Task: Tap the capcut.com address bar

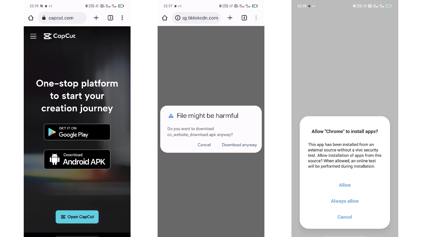Action: pyautogui.click(x=64, y=18)
